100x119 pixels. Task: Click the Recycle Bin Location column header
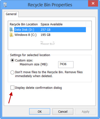24,24
